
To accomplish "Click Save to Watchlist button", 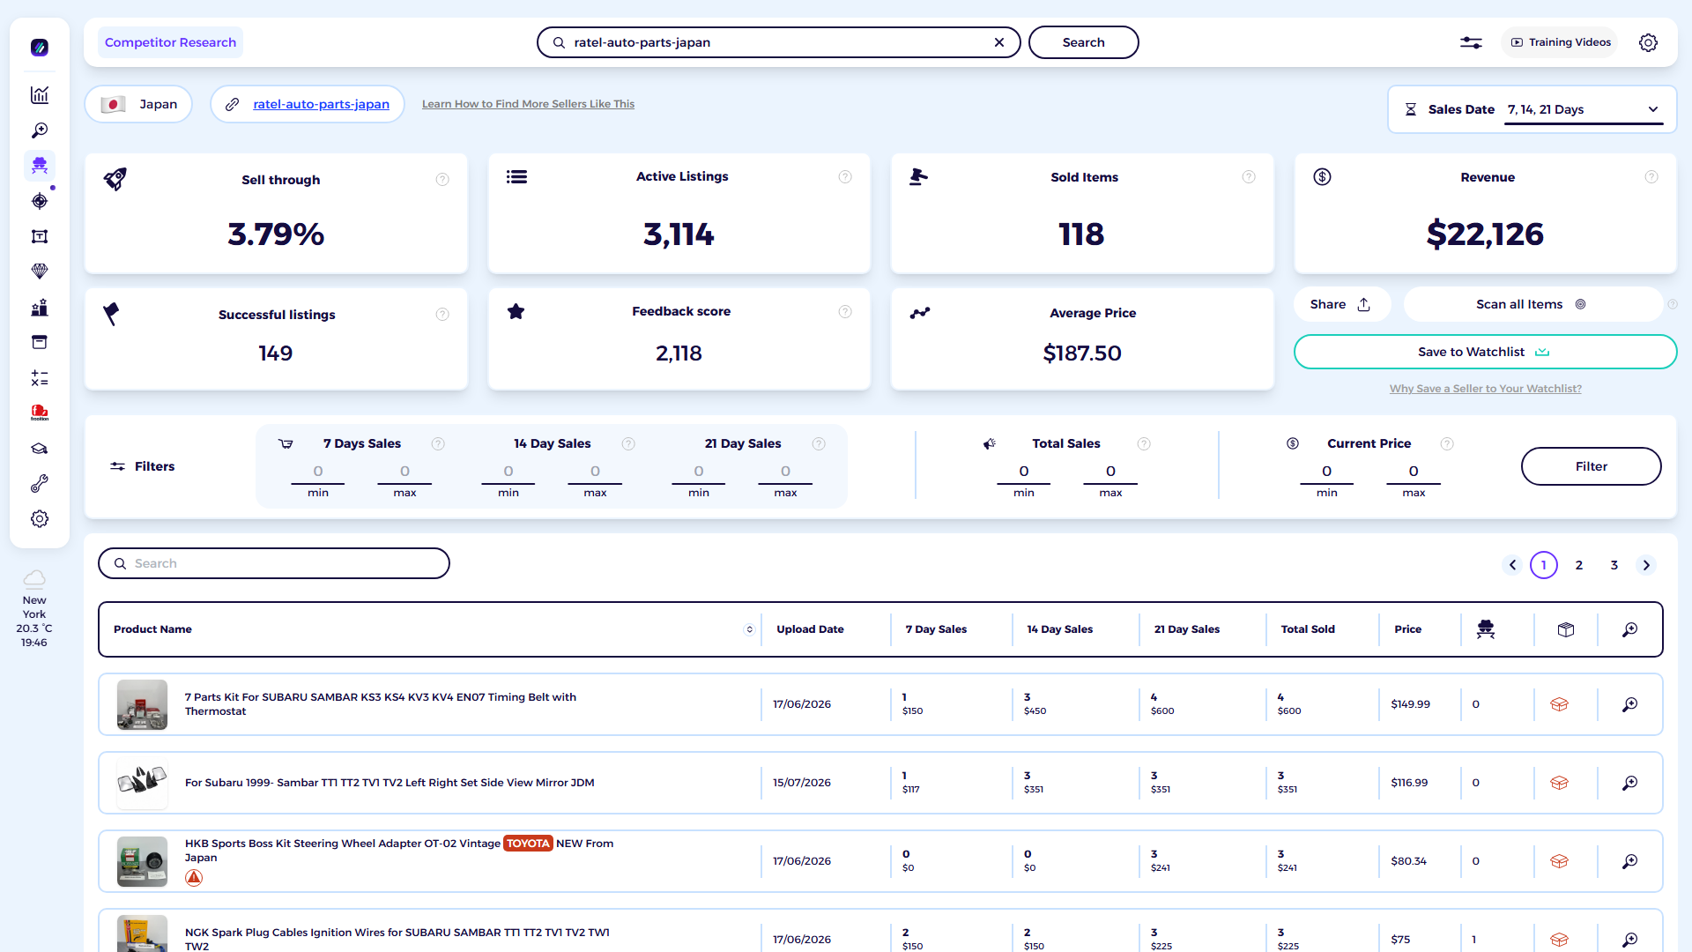I will (1485, 352).
